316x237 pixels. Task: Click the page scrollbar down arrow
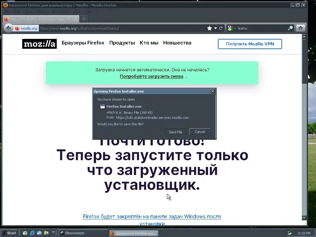point(304,218)
